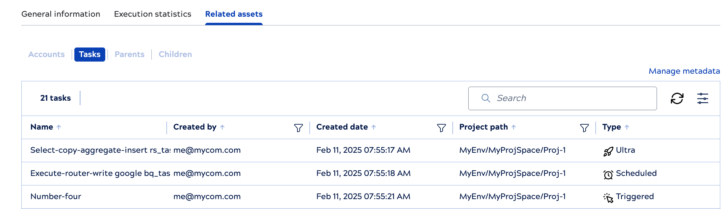726x209 pixels.
Task: Click the Scheduled alarm clock icon
Action: (608, 175)
